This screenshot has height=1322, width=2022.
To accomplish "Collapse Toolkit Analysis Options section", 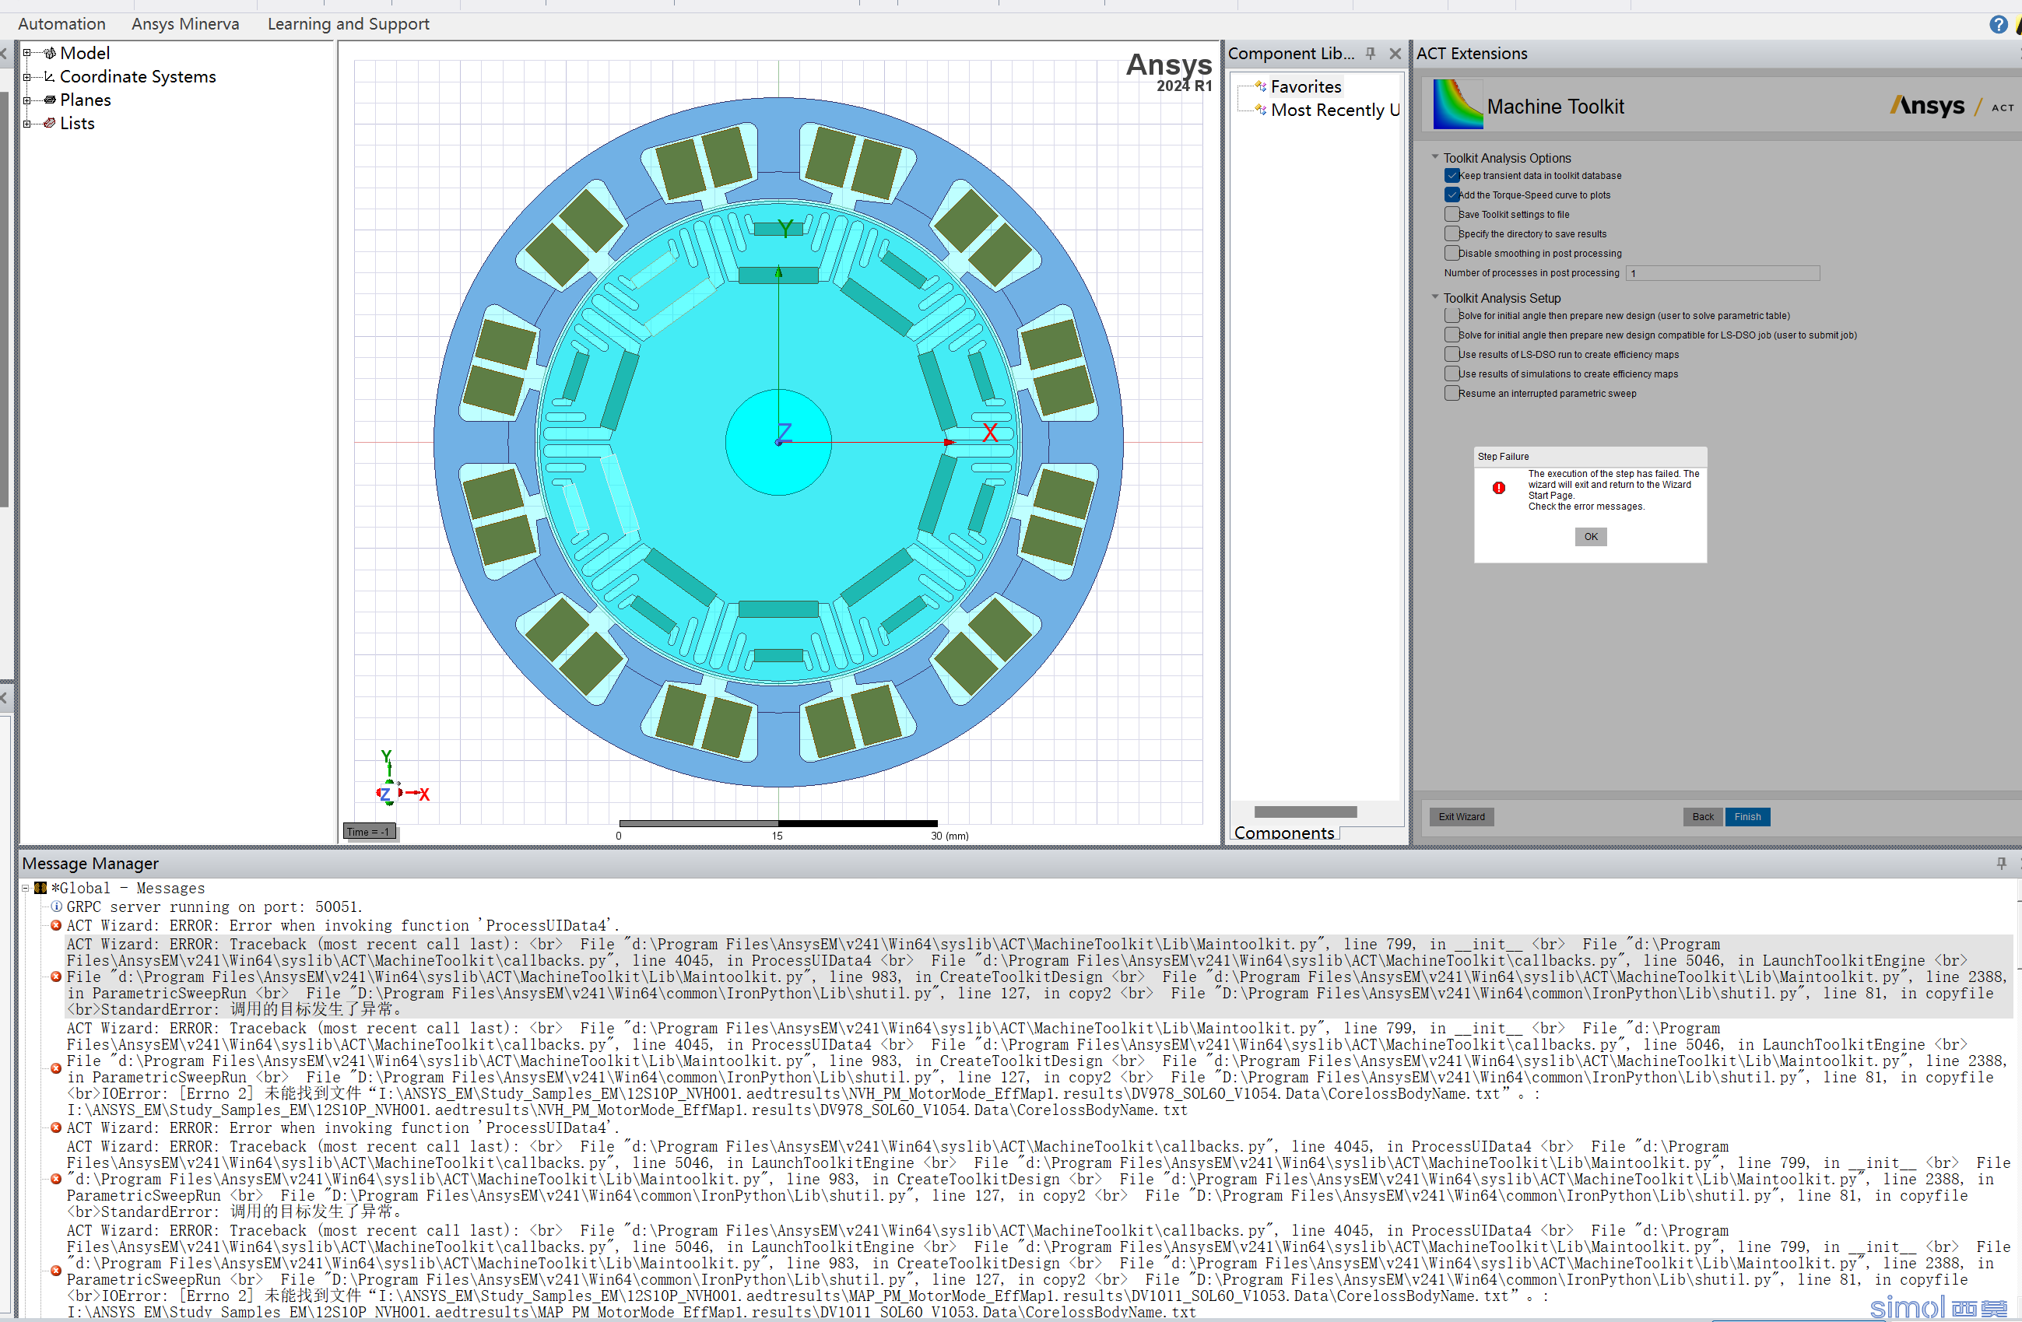I will (1435, 157).
